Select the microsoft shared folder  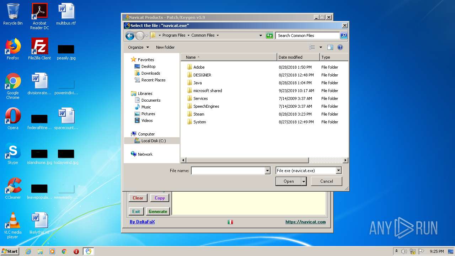208,91
